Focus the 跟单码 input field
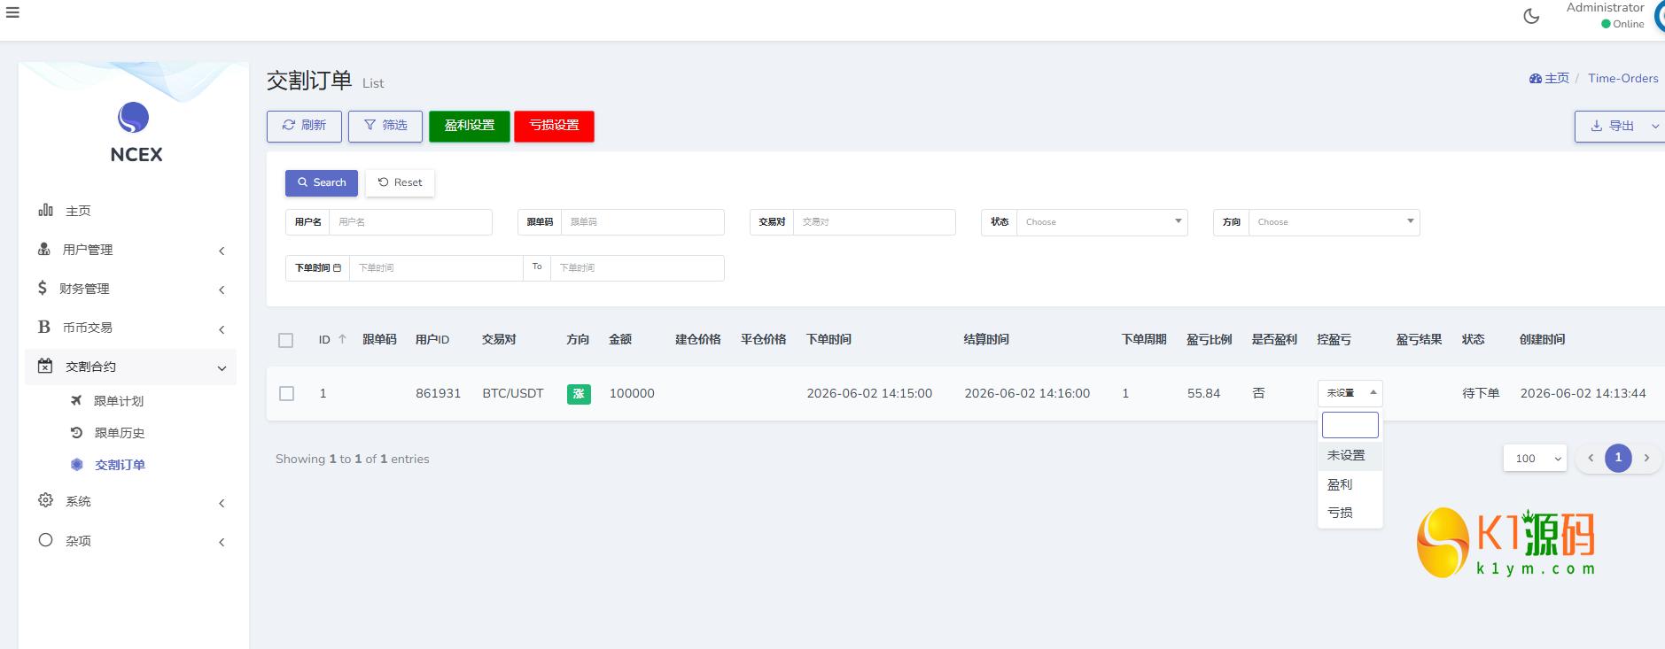 click(642, 222)
